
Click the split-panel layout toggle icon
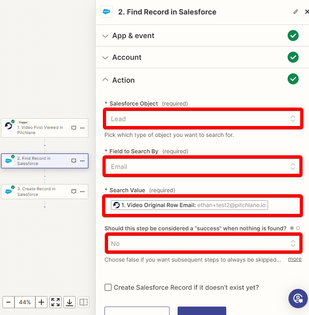(84, 302)
